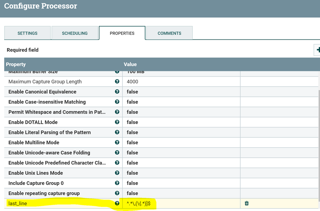Viewport: 320px width, 211px height.
Task: Click help icon for Maximum Capture Group Length
Action: coord(117,81)
